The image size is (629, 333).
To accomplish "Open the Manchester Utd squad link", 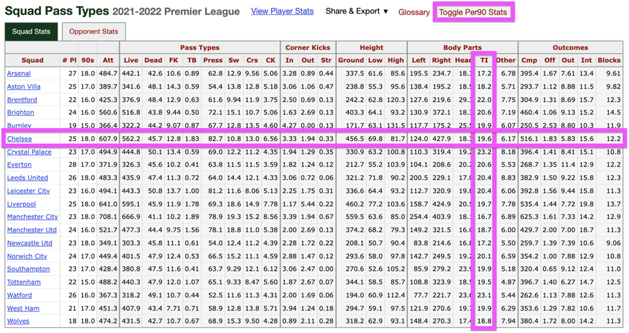I will [32, 230].
